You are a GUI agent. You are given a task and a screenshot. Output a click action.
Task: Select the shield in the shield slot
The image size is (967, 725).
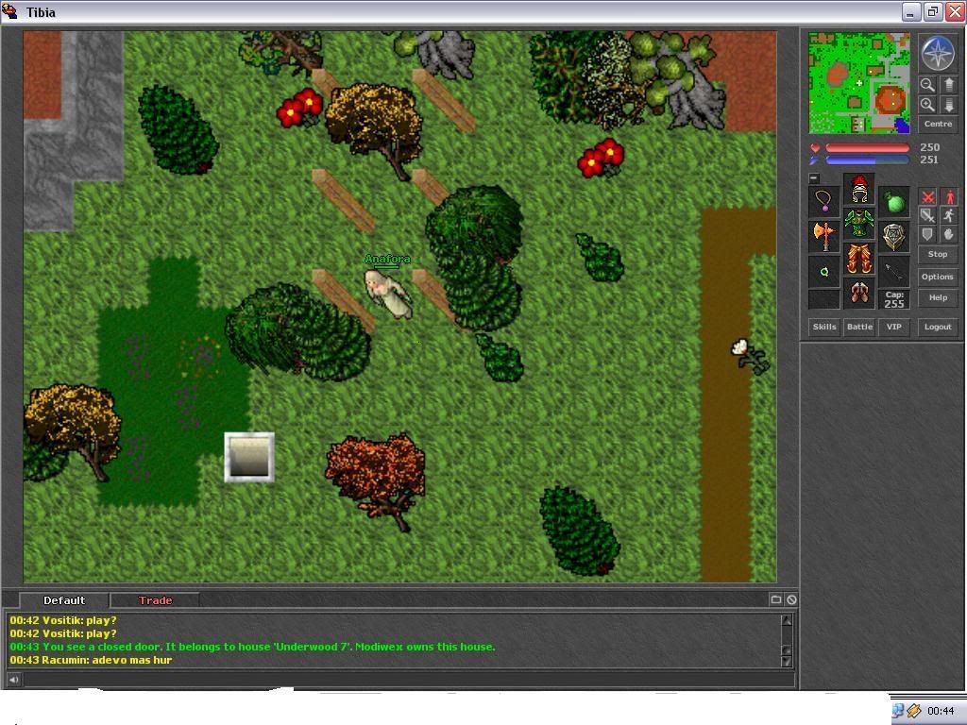tap(894, 236)
